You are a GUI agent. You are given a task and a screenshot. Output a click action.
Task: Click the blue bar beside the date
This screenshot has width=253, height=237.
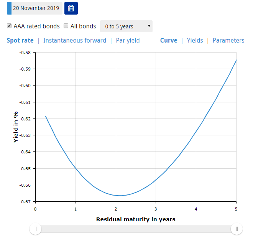9,8
